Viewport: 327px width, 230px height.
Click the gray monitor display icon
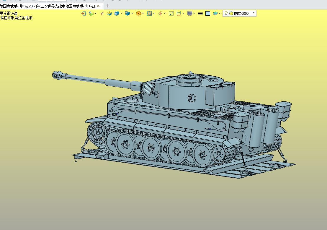[x=189, y=13]
